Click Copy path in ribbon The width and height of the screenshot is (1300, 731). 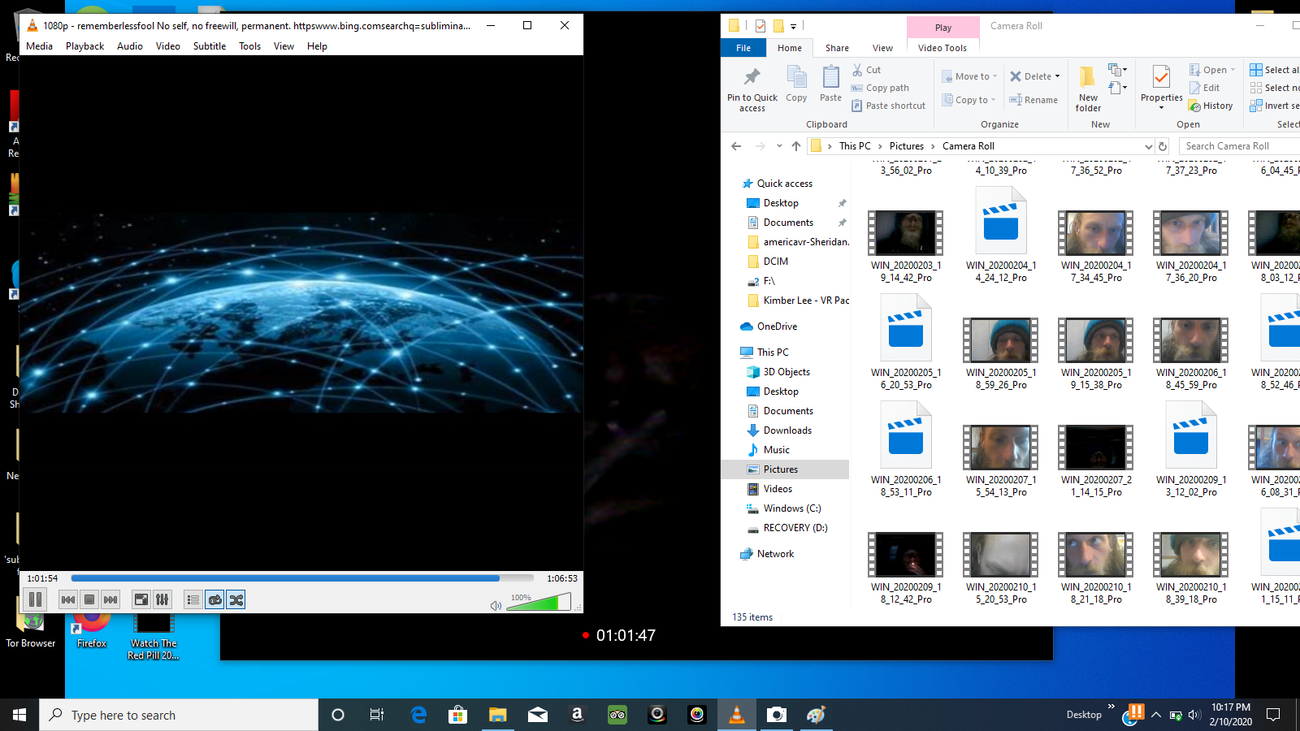[880, 88]
